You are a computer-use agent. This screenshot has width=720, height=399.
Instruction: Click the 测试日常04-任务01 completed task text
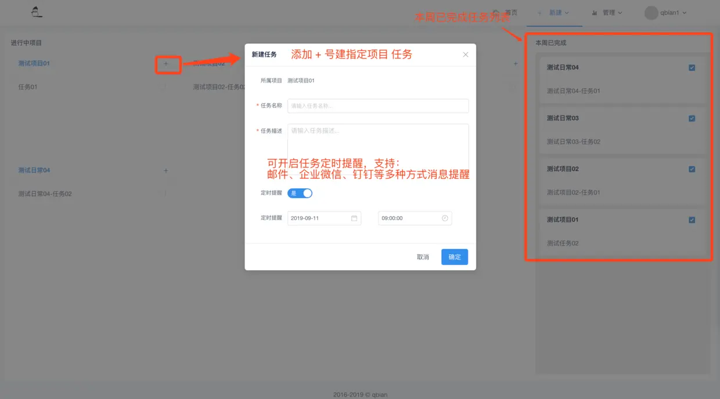pyautogui.click(x=574, y=91)
